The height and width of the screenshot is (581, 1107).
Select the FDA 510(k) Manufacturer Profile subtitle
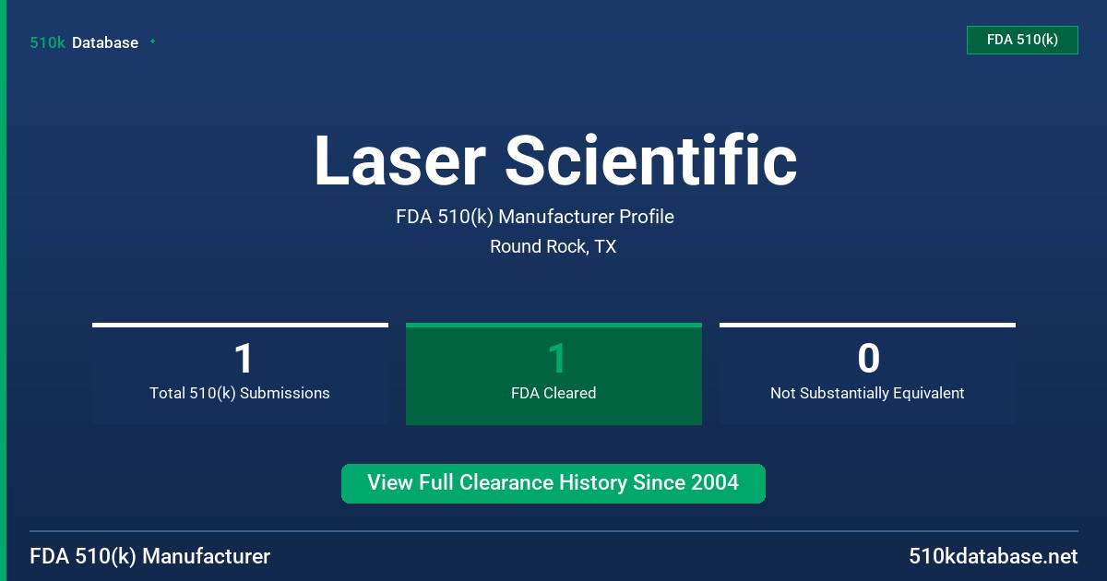point(535,217)
